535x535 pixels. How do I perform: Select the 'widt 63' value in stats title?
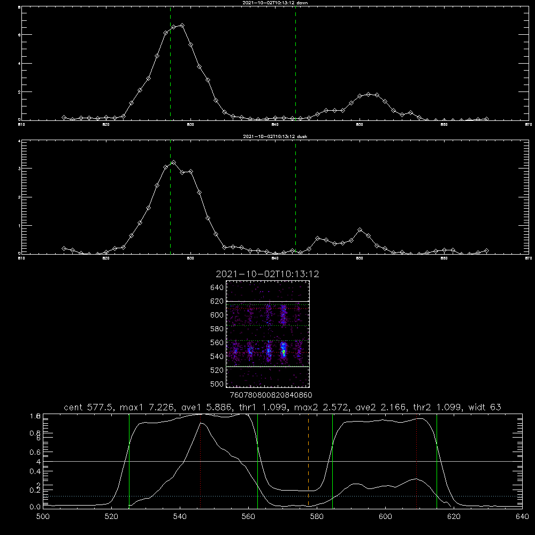point(485,407)
